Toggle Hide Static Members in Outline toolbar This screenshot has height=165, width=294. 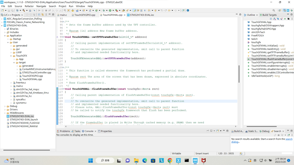pos(281,19)
